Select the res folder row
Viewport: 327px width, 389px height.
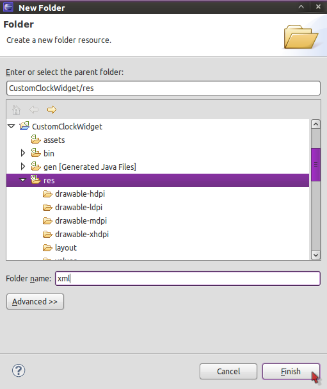click(x=157, y=180)
